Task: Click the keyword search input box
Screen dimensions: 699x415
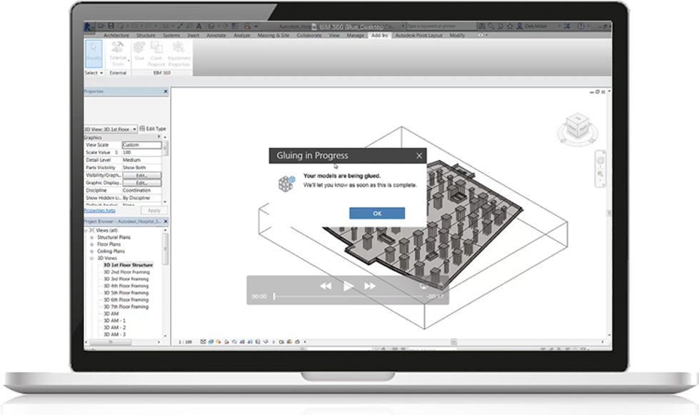Action: (x=441, y=26)
